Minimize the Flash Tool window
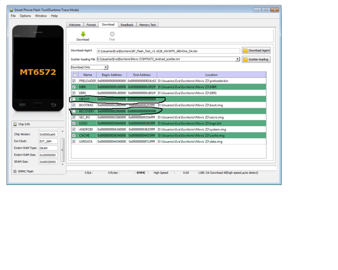The height and width of the screenshot is (270, 338). [257, 10]
